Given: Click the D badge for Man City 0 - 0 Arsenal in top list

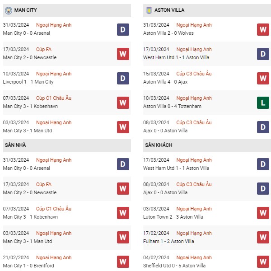Looking at the screenshot, I should [x=123, y=29].
